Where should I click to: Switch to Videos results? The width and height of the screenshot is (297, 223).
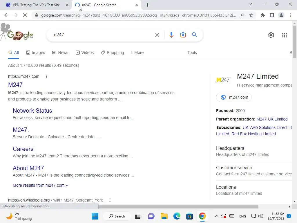coord(85,53)
